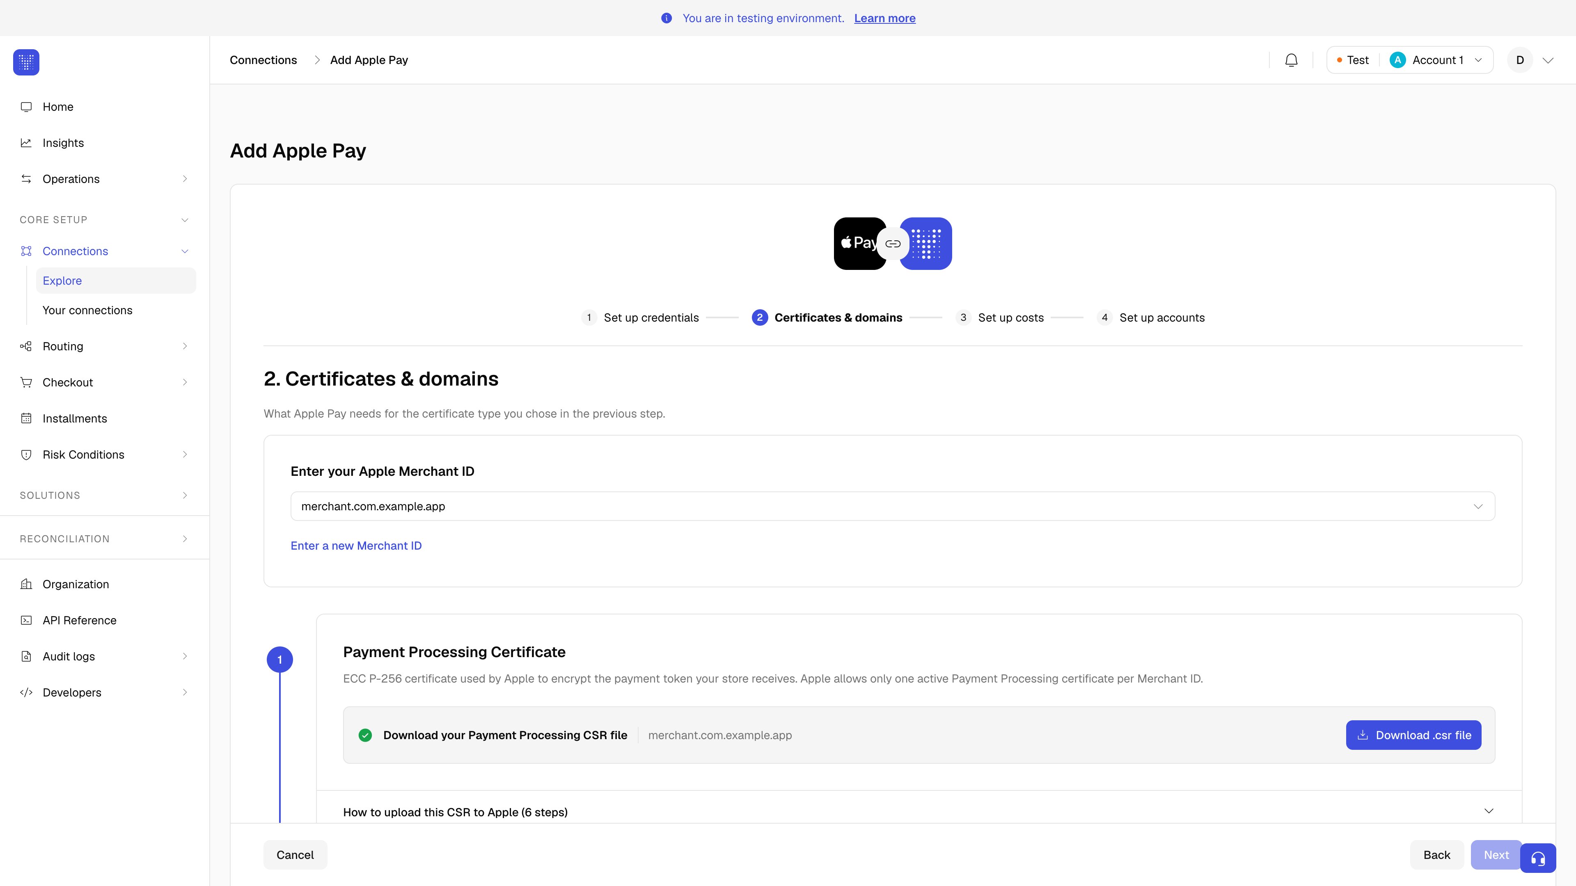Expand the Audit logs chevron
The image size is (1576, 886).
click(185, 657)
